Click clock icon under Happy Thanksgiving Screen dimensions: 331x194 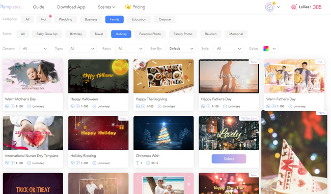160,107
